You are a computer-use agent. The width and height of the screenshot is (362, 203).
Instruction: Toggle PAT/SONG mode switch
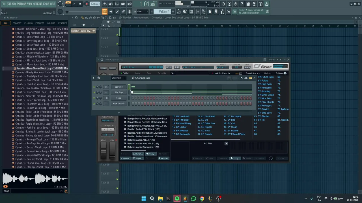click(x=68, y=4)
